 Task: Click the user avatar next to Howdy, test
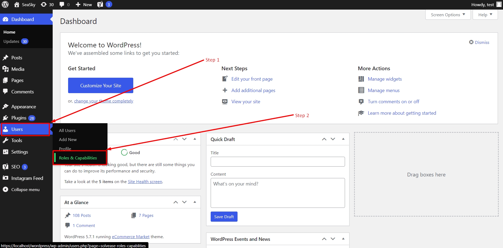pyautogui.click(x=499, y=5)
